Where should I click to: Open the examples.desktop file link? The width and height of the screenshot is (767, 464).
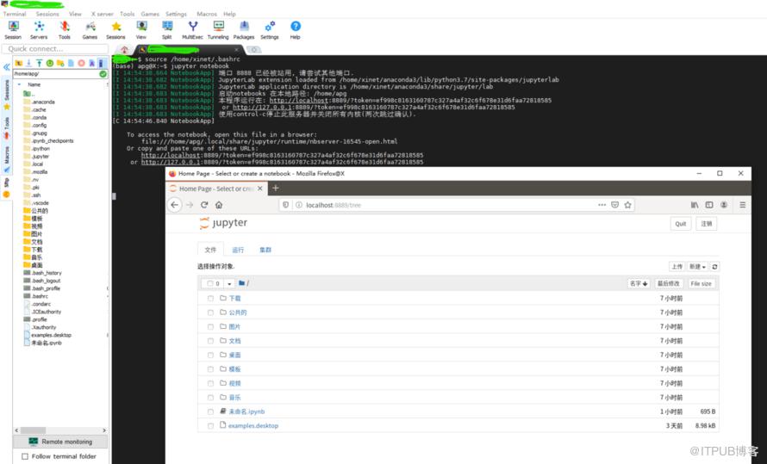(x=253, y=426)
